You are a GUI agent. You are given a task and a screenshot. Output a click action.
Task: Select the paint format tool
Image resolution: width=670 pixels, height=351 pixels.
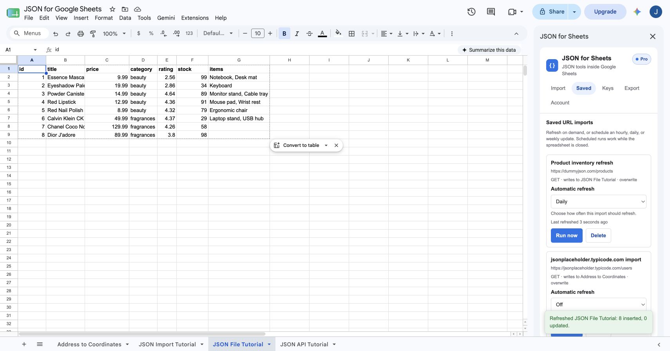(93, 34)
